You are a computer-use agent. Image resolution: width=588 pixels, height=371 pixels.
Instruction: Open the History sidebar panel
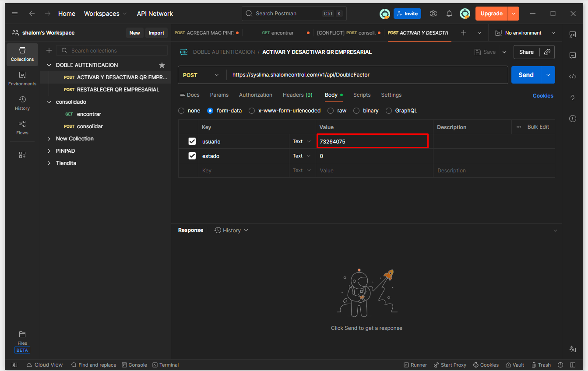click(22, 103)
